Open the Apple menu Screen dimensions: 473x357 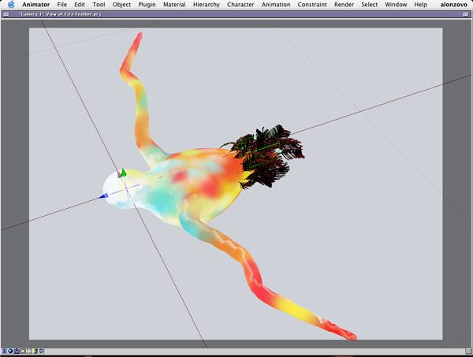coord(11,5)
